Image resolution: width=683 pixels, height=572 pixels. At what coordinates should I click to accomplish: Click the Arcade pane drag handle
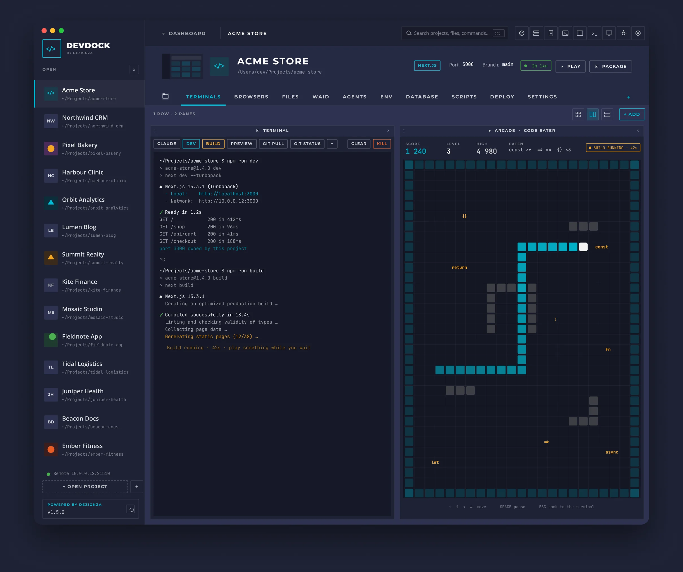tap(404, 131)
